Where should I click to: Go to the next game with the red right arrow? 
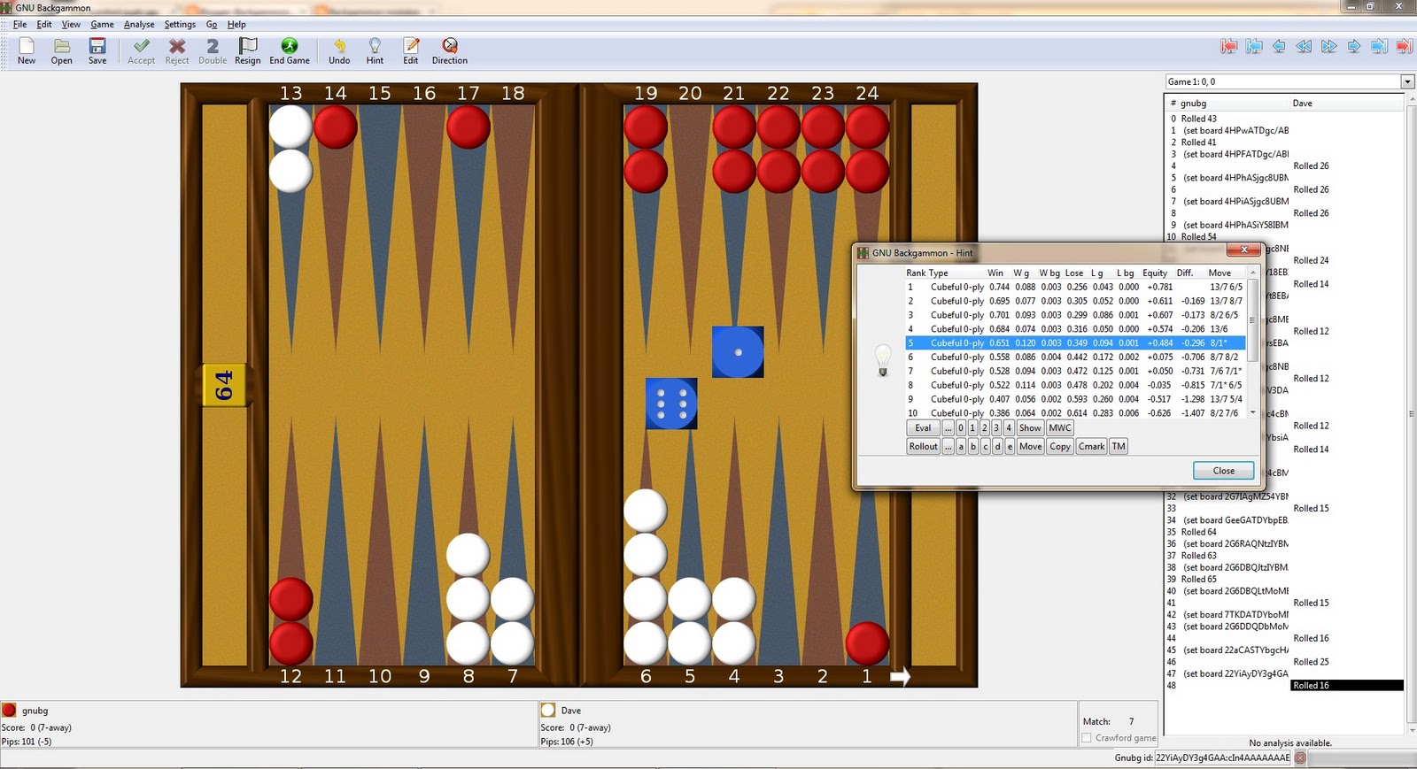pyautogui.click(x=1405, y=46)
